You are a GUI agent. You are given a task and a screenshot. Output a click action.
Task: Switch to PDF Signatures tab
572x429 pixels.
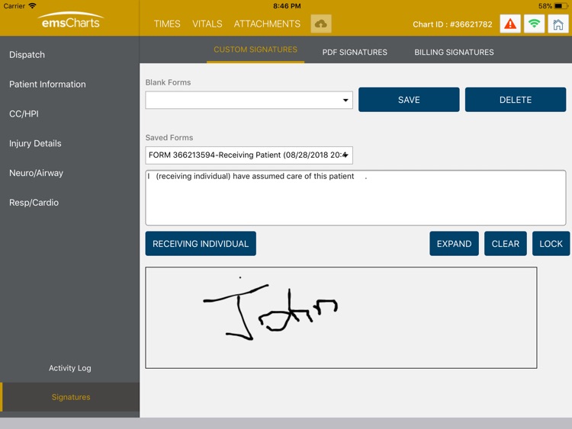point(355,52)
